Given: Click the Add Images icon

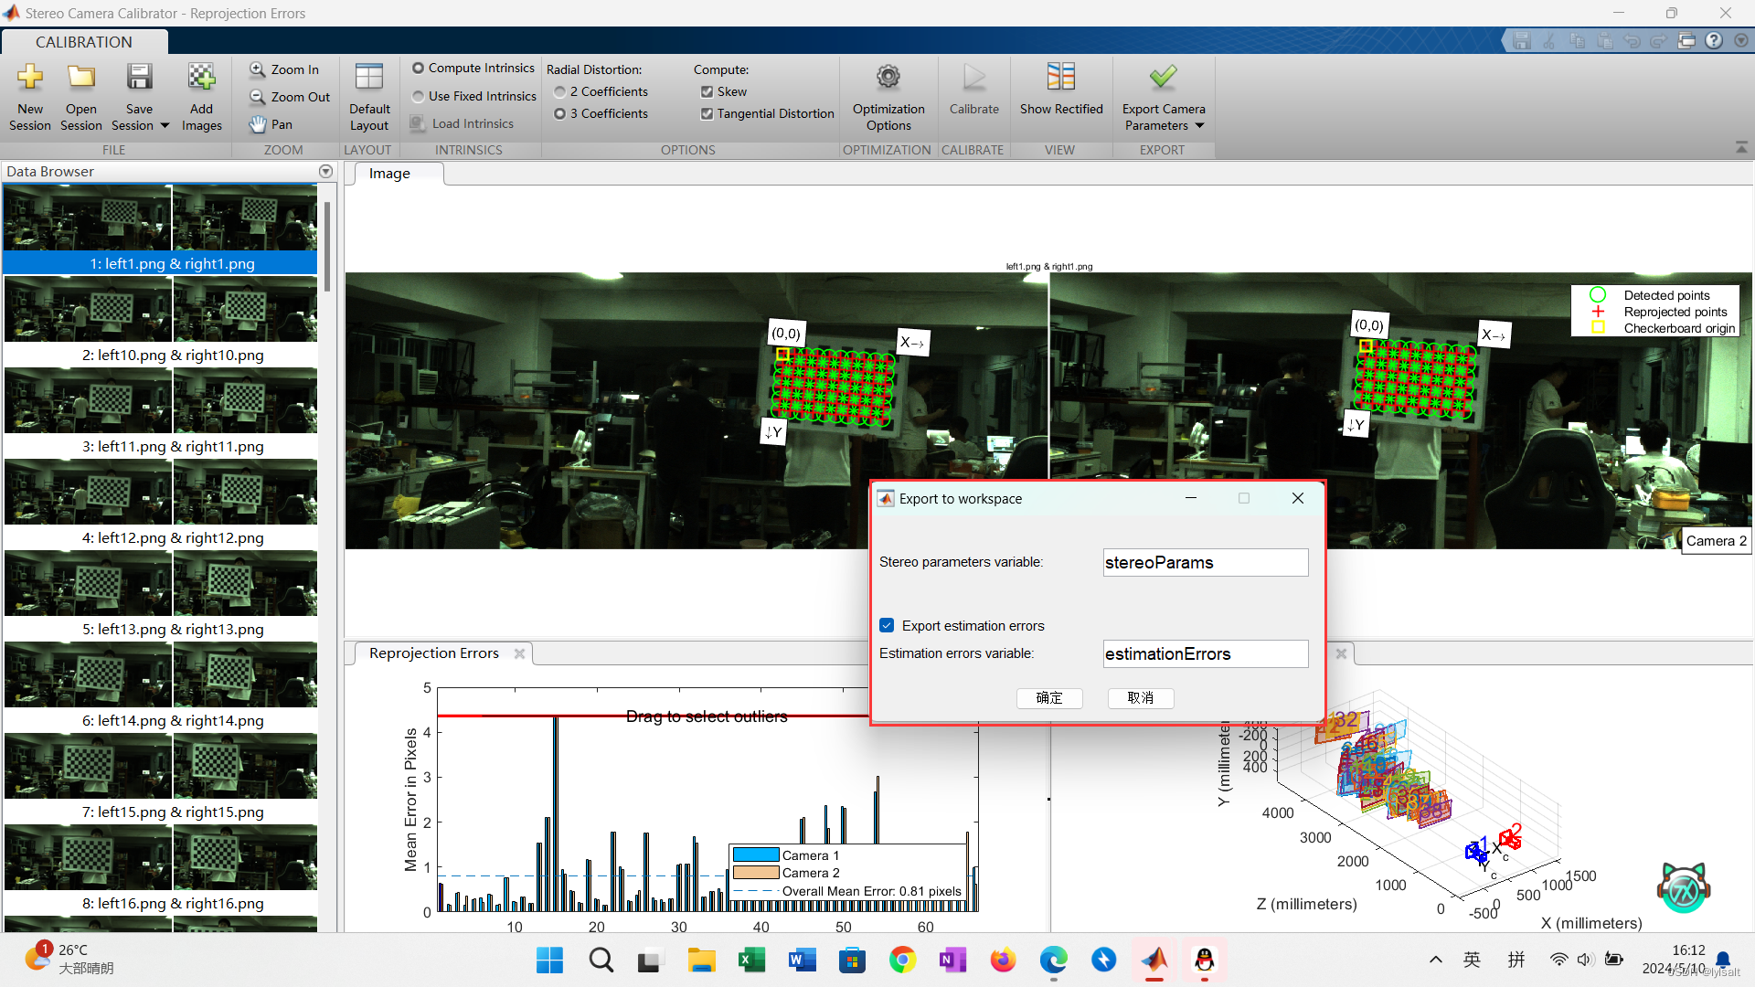Looking at the screenshot, I should [201, 79].
